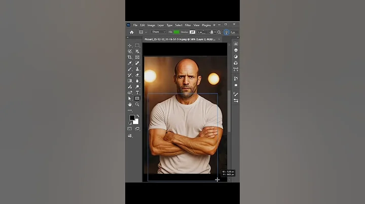Screen dimensions: 365x204
Task: Select the Zoom tool in toolbox
Action: [x=137, y=105]
